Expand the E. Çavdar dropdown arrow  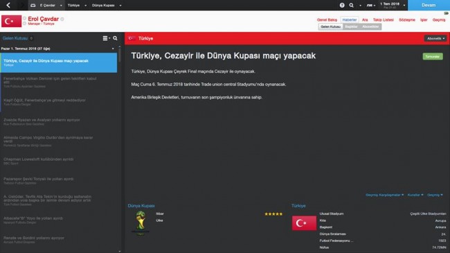pyautogui.click(x=61, y=6)
